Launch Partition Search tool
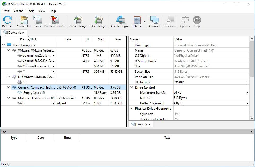 (54, 20)
